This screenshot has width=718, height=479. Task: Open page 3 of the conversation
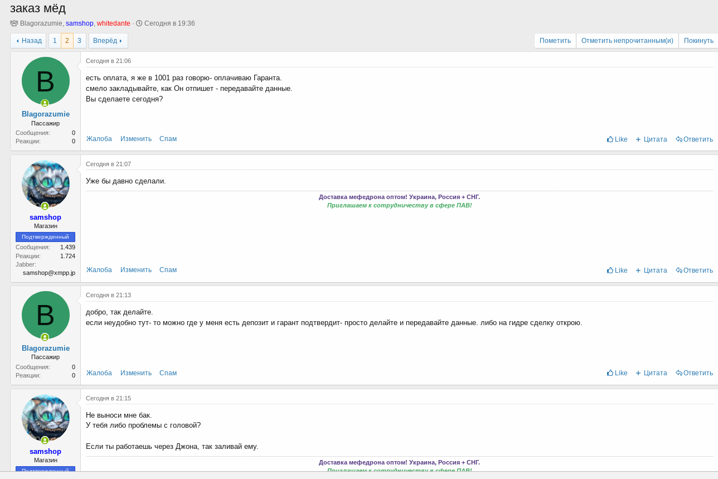[79, 41]
